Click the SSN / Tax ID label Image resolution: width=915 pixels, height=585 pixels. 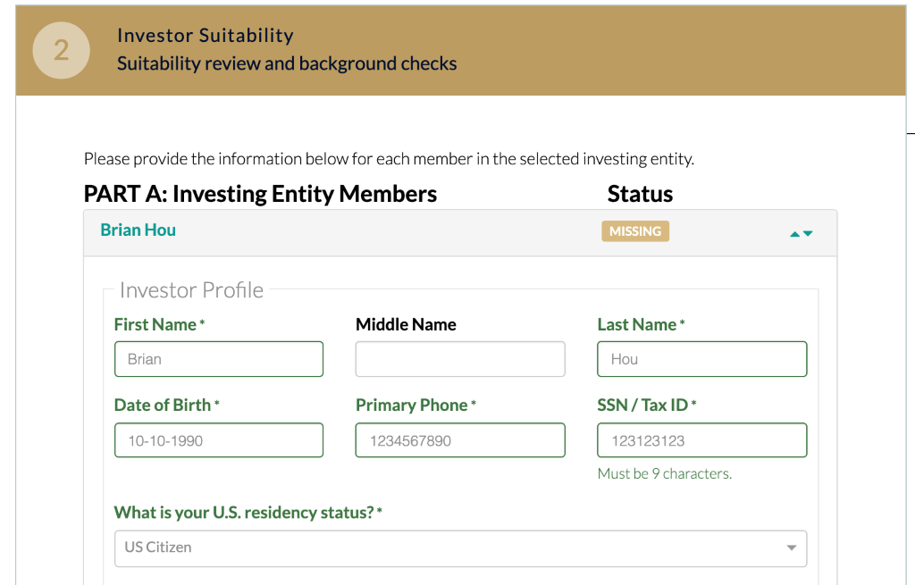[647, 405]
